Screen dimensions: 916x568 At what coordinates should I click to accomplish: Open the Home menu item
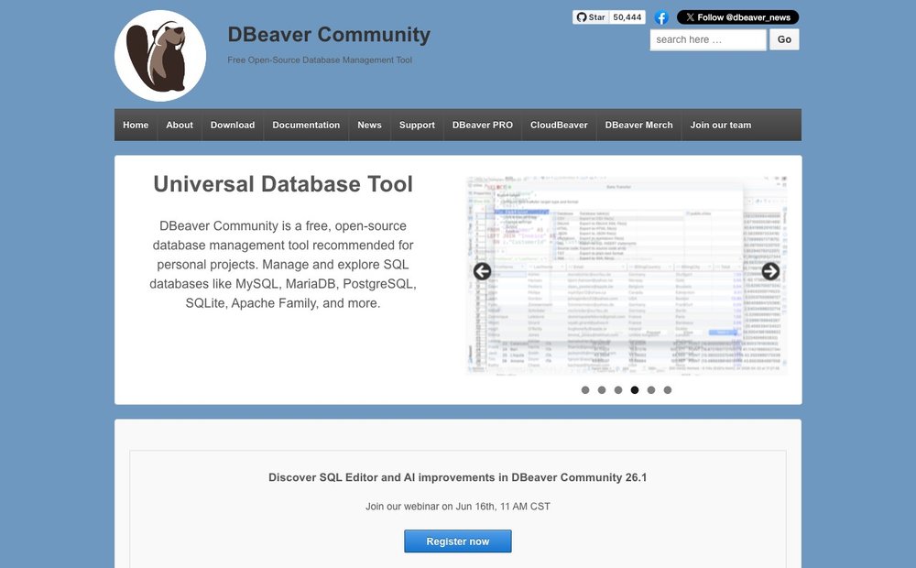click(136, 126)
